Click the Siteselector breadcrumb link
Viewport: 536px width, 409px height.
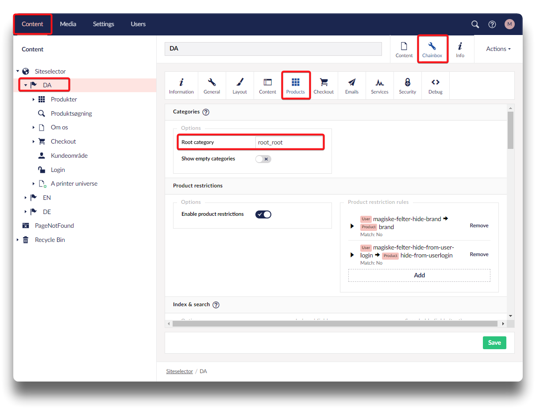coord(179,371)
